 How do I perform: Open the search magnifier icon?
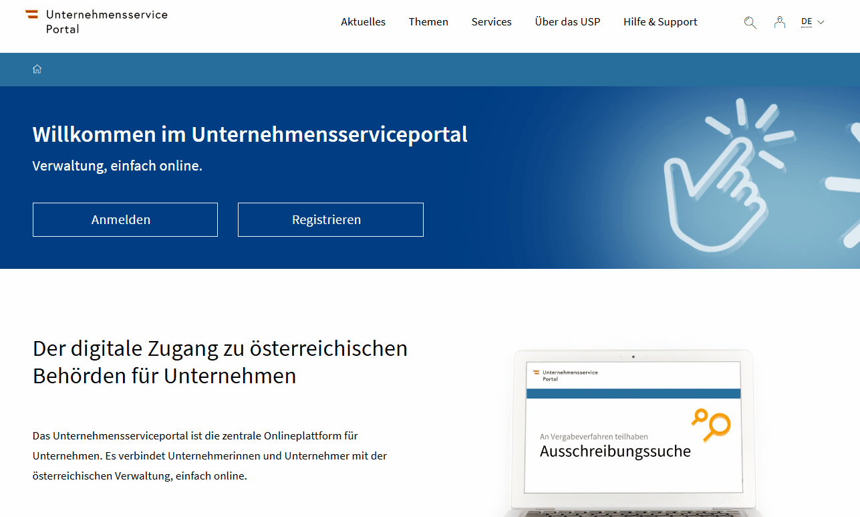point(750,22)
